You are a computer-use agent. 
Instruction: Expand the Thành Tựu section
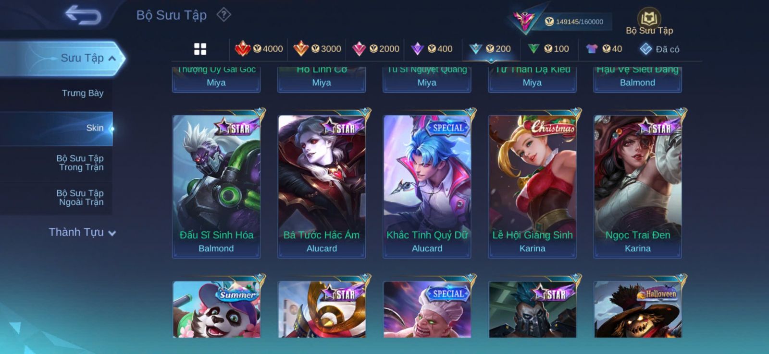(82, 232)
